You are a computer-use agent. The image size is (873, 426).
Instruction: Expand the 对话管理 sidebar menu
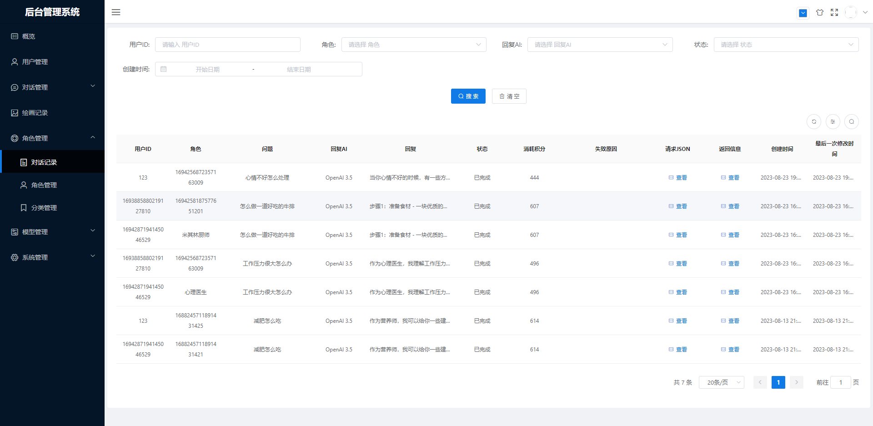(52, 87)
